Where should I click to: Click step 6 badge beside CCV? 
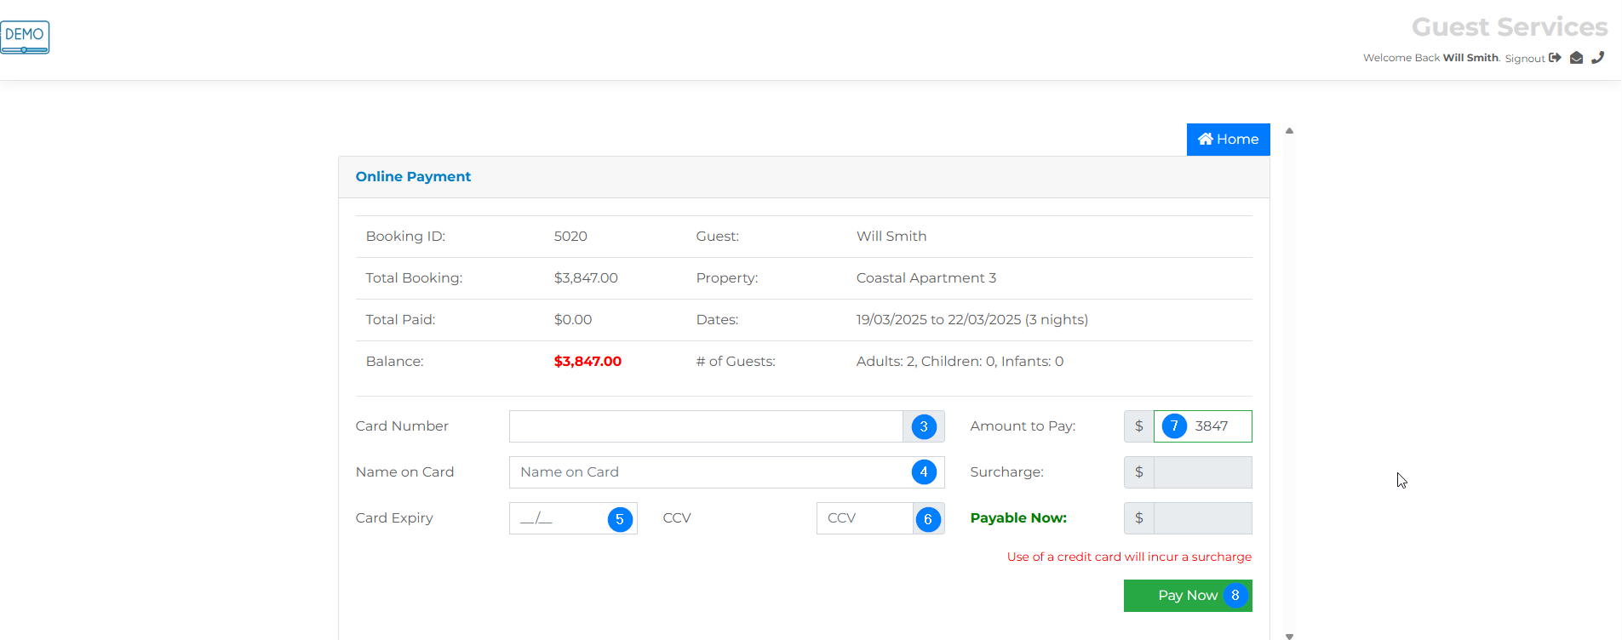pos(928,519)
